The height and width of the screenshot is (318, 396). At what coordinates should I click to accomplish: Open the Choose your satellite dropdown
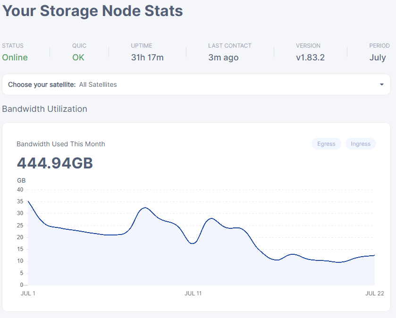coord(196,84)
